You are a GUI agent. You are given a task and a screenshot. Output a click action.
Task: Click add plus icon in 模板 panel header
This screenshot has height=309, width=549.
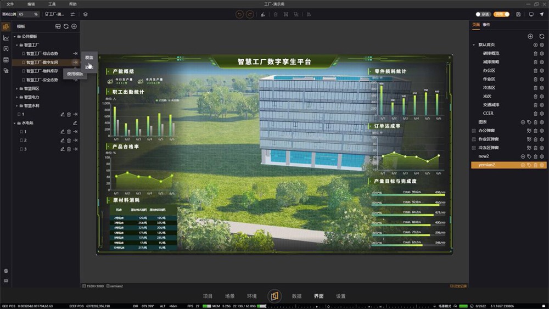(x=74, y=26)
